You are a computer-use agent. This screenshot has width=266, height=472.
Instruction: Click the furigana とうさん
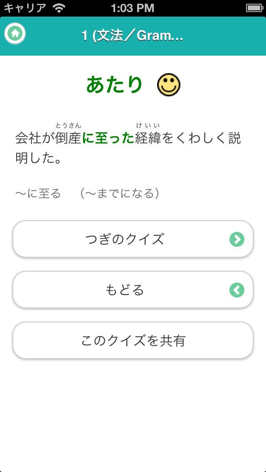coord(68,125)
